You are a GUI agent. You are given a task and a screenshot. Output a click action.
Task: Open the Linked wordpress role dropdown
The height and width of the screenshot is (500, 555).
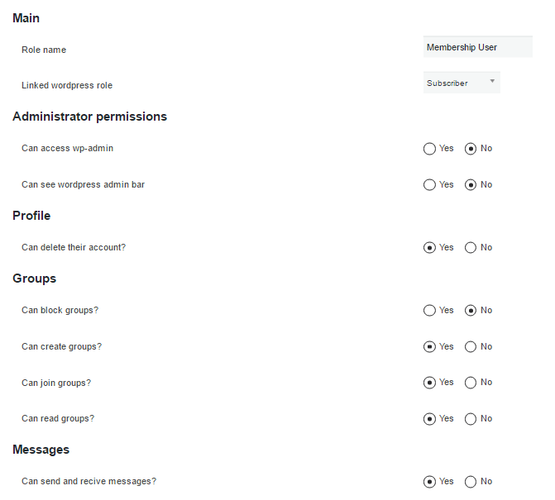[x=461, y=83]
